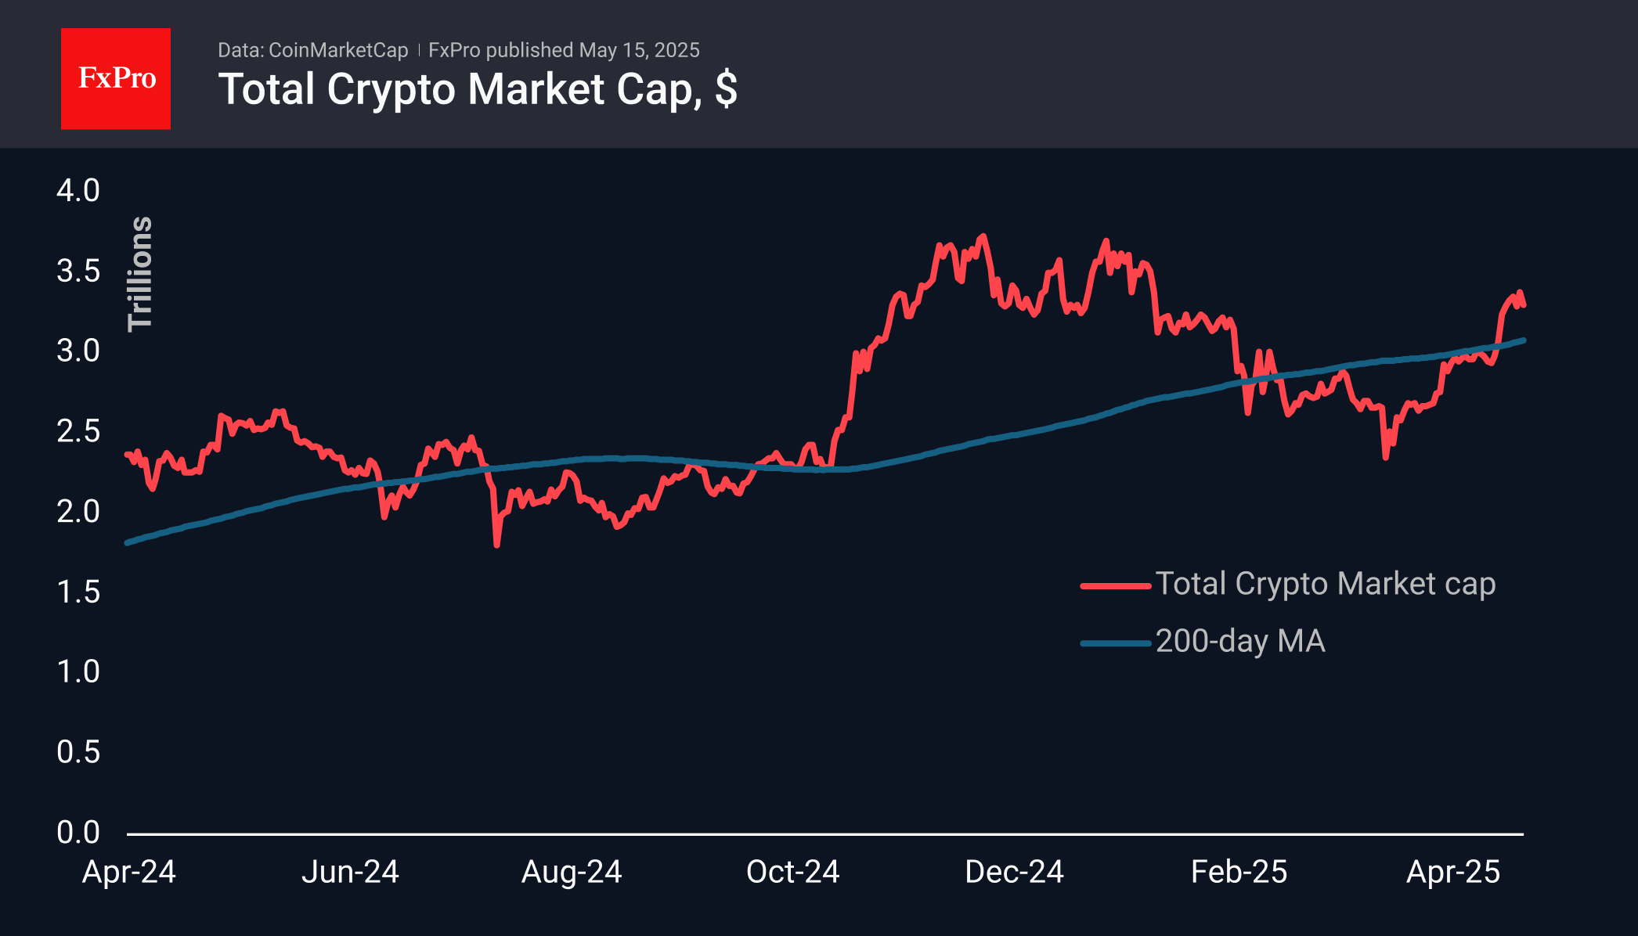The image size is (1638, 936).
Task: Select the Oct-24 x-axis label
Action: click(792, 872)
